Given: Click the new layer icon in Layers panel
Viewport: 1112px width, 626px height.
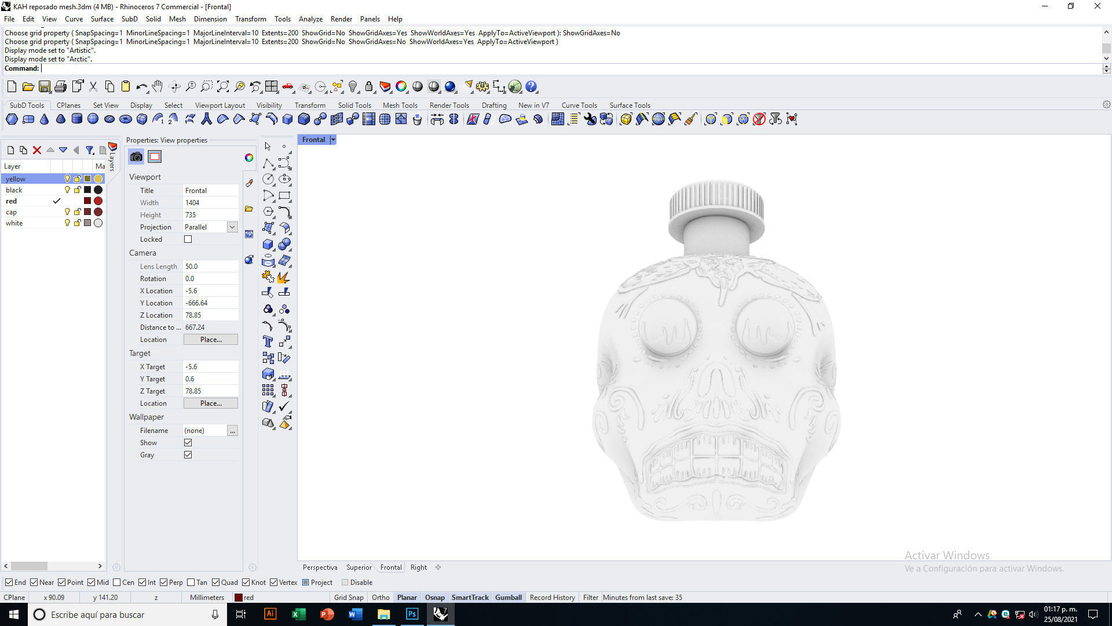Looking at the screenshot, I should (x=10, y=150).
